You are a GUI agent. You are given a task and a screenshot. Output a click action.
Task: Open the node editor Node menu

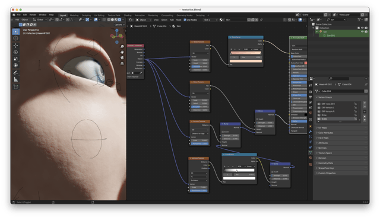(179, 20)
